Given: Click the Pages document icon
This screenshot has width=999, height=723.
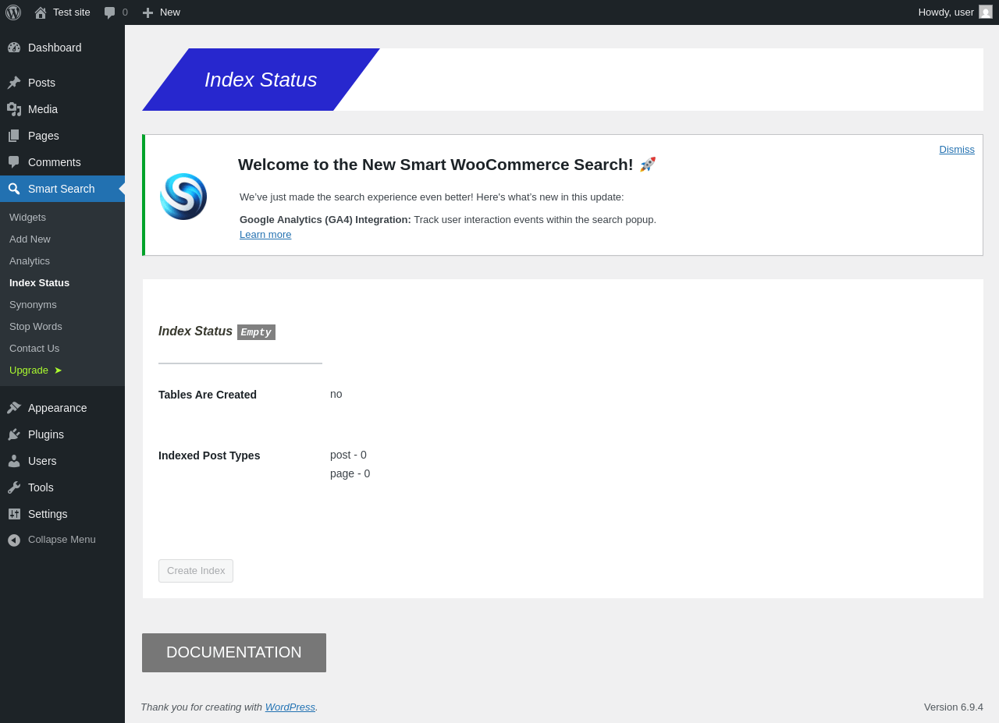Looking at the screenshot, I should (x=14, y=136).
